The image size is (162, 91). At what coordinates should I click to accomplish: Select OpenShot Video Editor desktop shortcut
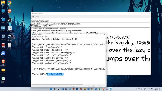click(x=10, y=38)
